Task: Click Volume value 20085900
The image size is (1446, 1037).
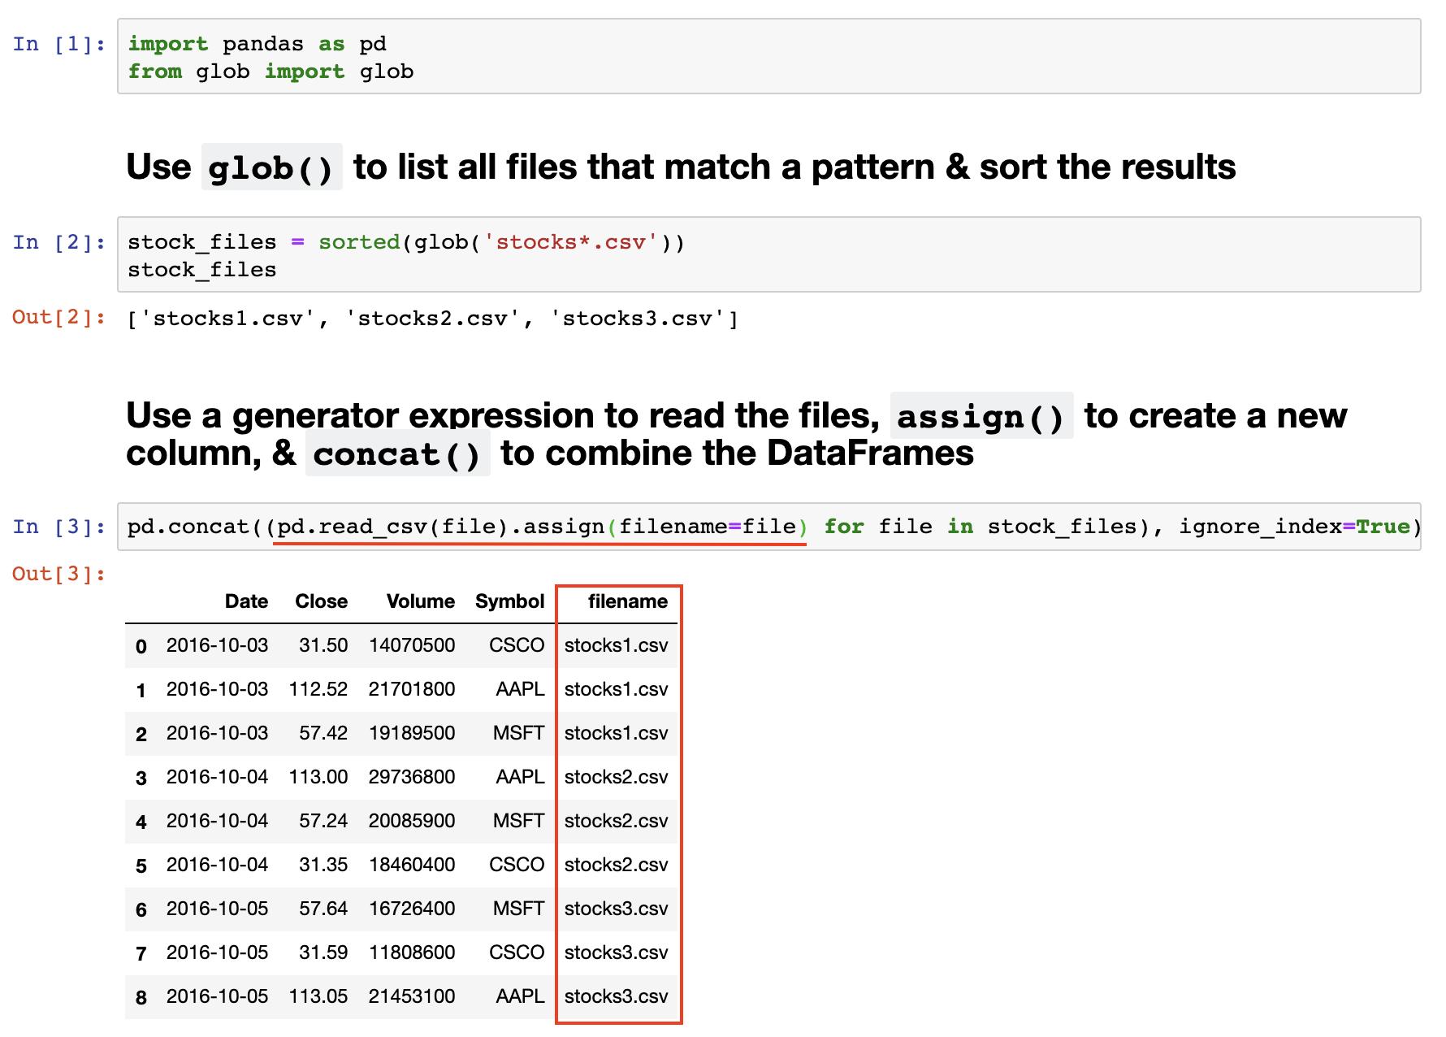Action: [x=412, y=821]
